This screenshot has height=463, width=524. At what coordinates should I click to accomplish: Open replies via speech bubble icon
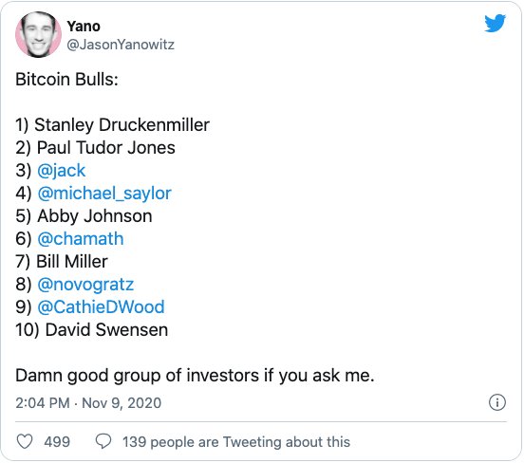click(x=103, y=441)
